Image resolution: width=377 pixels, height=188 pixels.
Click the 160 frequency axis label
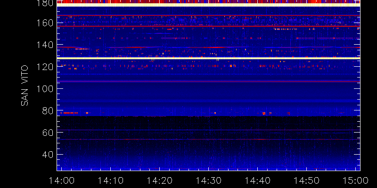click(44, 23)
